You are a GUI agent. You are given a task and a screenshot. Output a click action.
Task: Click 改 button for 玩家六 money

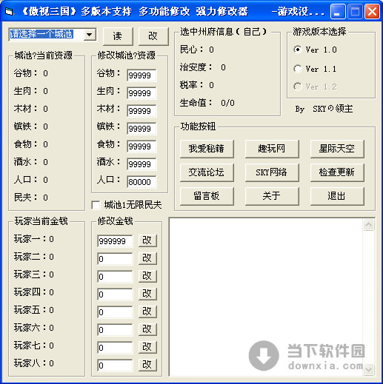(147, 329)
